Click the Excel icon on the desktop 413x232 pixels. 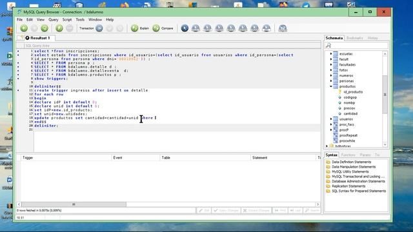[x=10, y=56]
